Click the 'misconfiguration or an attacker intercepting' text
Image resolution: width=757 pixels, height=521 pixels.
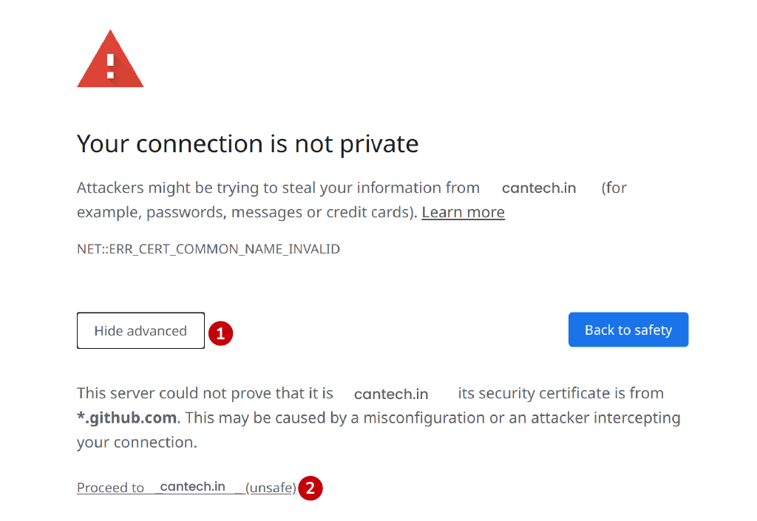click(x=521, y=418)
